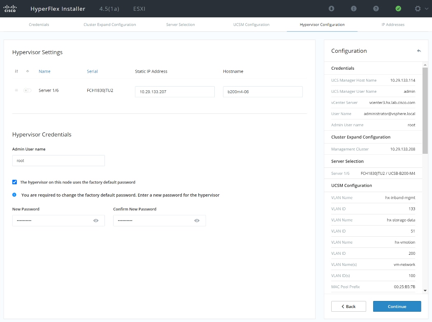Click the Cluster Expand Configuration heading
The width and height of the screenshot is (432, 322).
361,137
